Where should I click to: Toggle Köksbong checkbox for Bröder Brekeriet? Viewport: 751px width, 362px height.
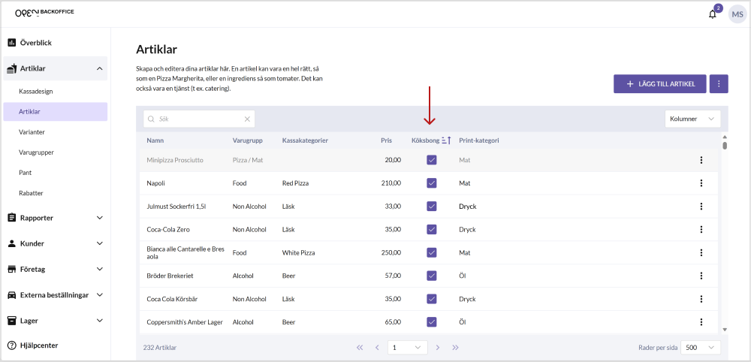pyautogui.click(x=431, y=276)
